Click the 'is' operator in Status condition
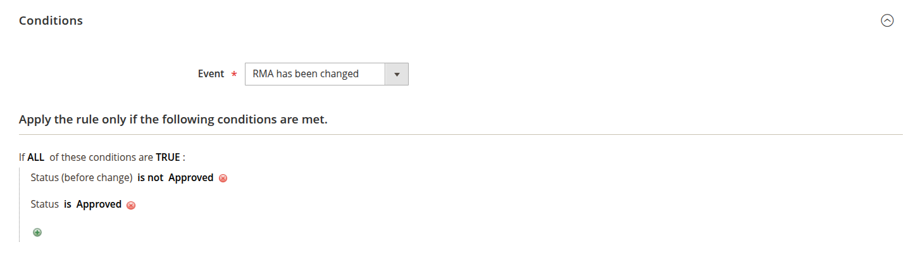The width and height of the screenshot is (913, 271). pyautogui.click(x=67, y=205)
